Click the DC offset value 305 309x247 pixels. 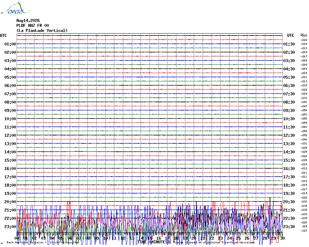(x=304, y=226)
